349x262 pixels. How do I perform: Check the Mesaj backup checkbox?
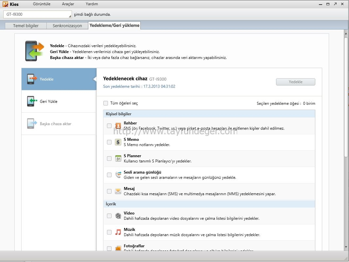(x=109, y=191)
